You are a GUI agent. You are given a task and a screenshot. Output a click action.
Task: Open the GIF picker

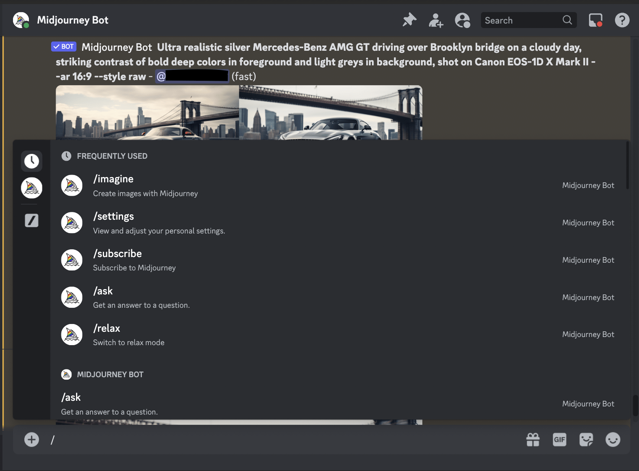[559, 439]
